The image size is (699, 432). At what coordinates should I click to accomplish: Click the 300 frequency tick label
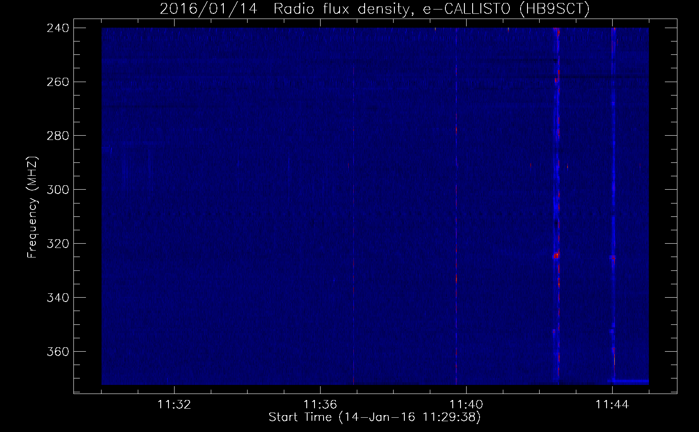[58, 190]
